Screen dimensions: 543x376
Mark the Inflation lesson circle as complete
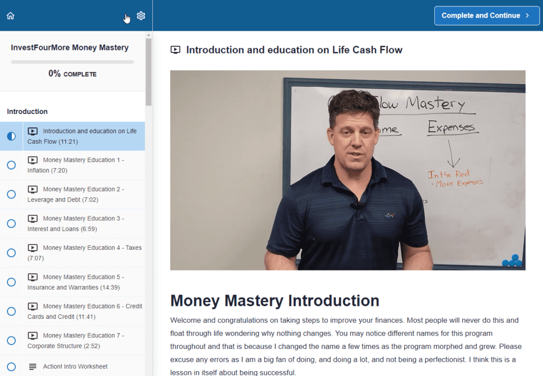point(11,165)
